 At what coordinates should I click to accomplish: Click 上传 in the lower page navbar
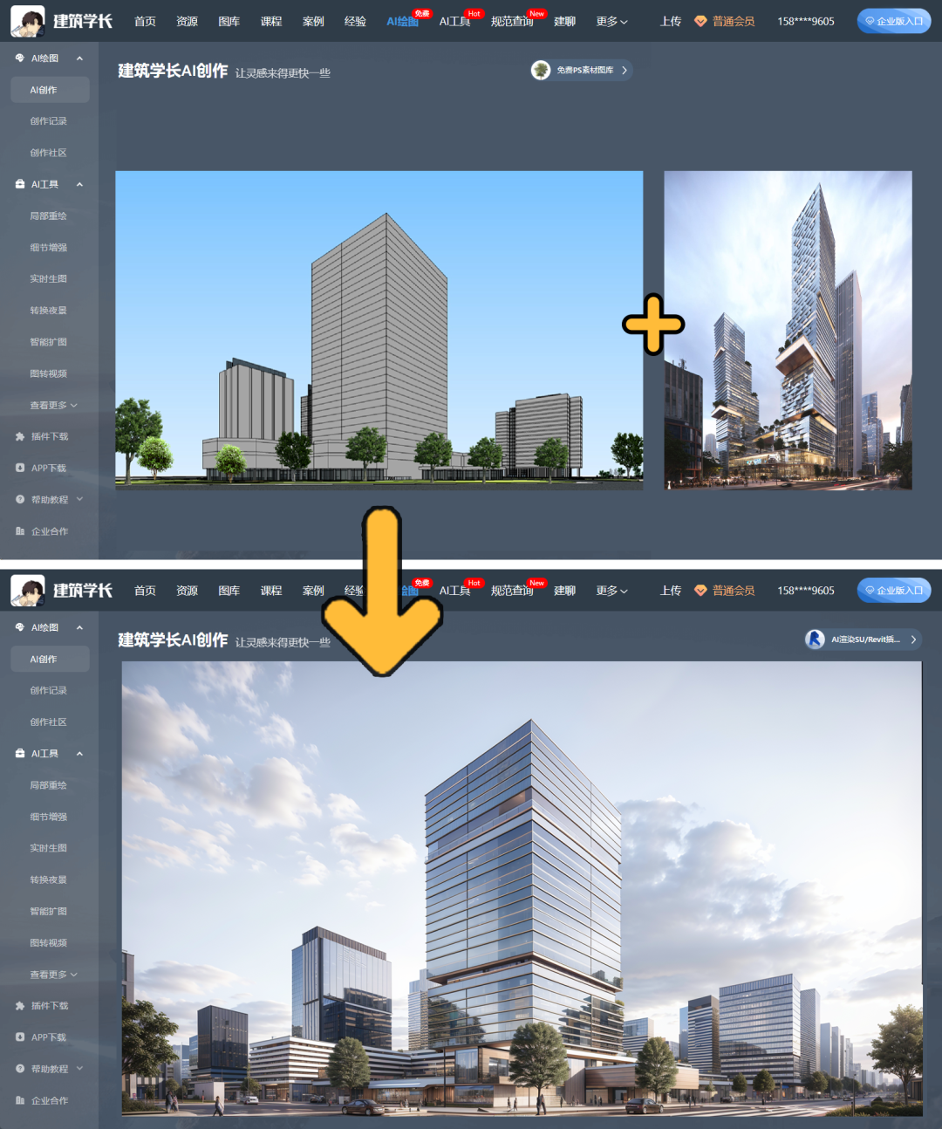point(671,591)
